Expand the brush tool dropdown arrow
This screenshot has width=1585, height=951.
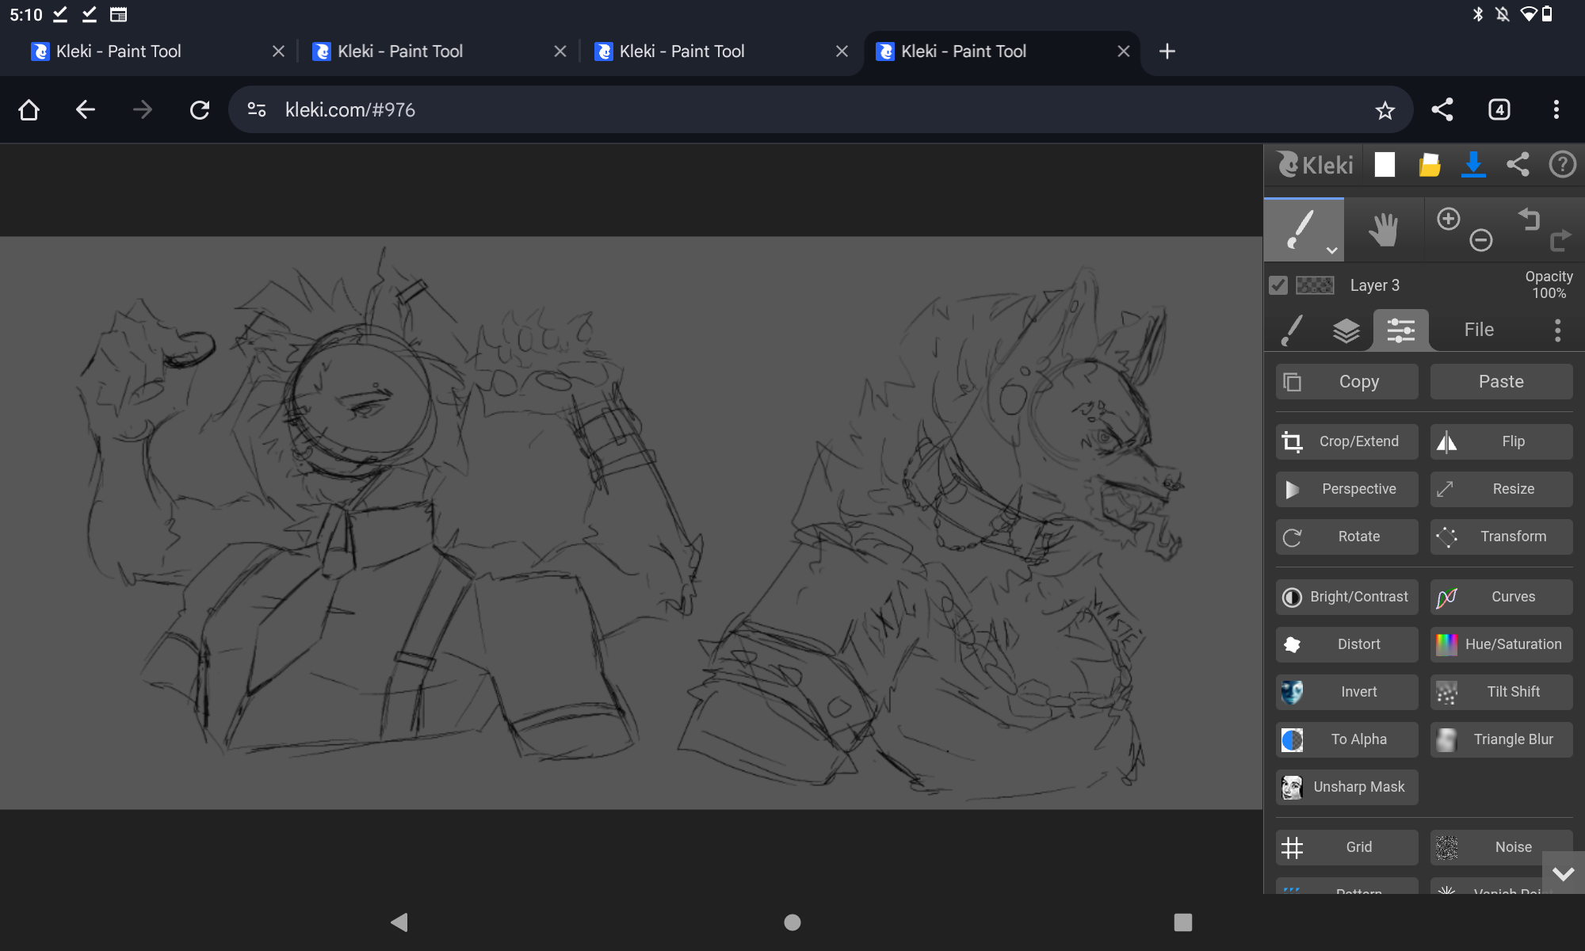1332,250
